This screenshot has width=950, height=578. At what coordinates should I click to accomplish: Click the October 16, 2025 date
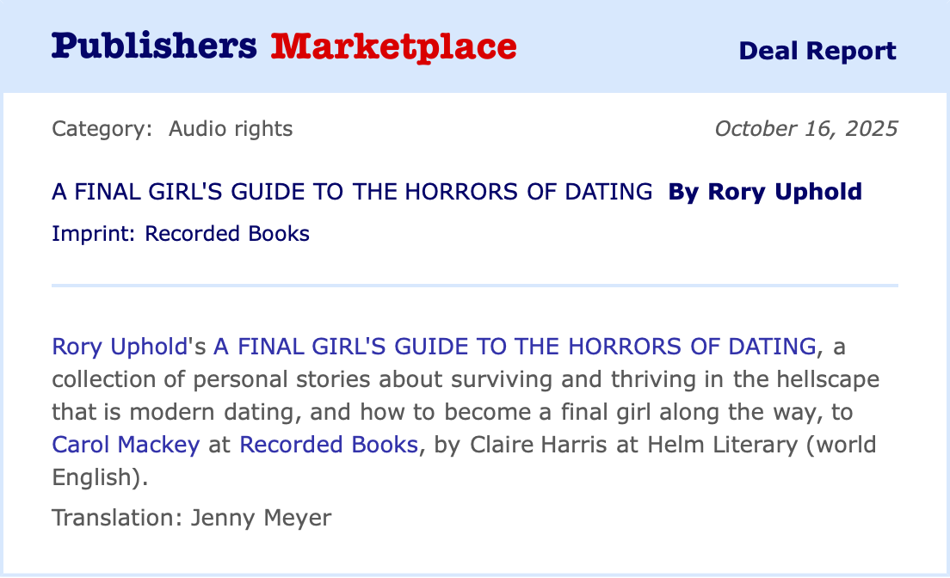[x=805, y=129]
